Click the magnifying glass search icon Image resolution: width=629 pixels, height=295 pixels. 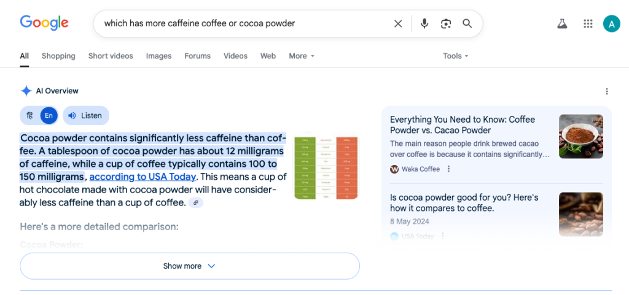tap(467, 24)
